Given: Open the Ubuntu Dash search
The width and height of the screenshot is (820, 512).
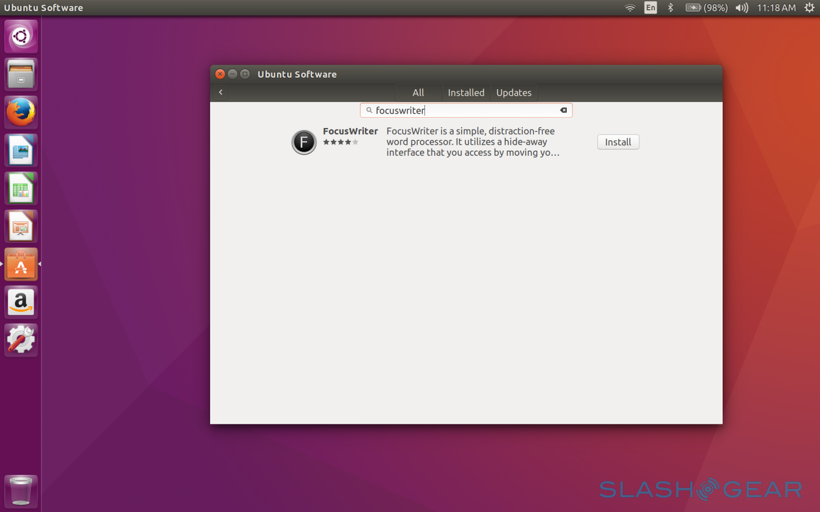Looking at the screenshot, I should pos(21,36).
